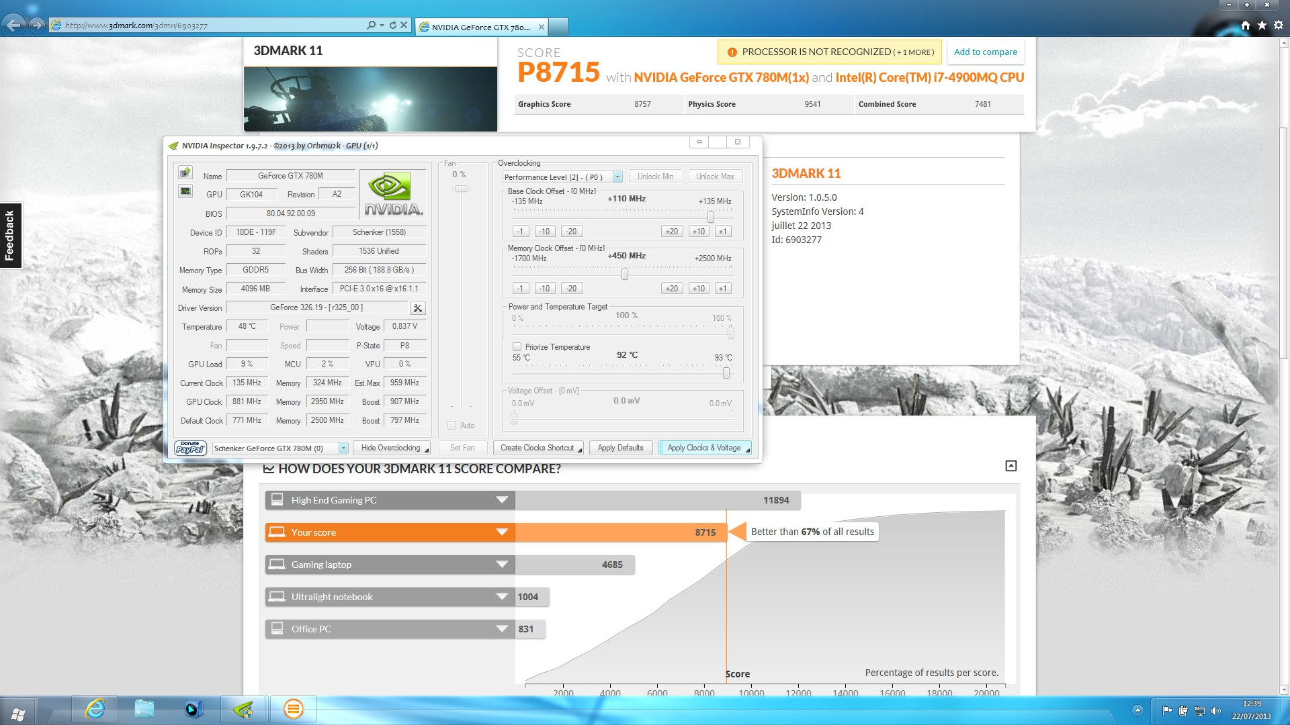Open Internet Explorer from taskbar

[95, 709]
